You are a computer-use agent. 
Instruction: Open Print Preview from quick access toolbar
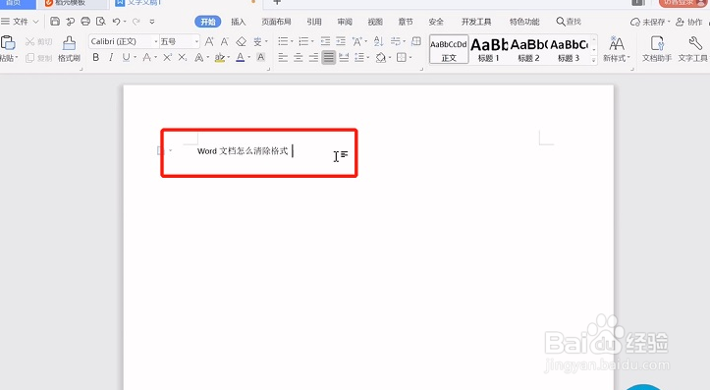(x=100, y=22)
